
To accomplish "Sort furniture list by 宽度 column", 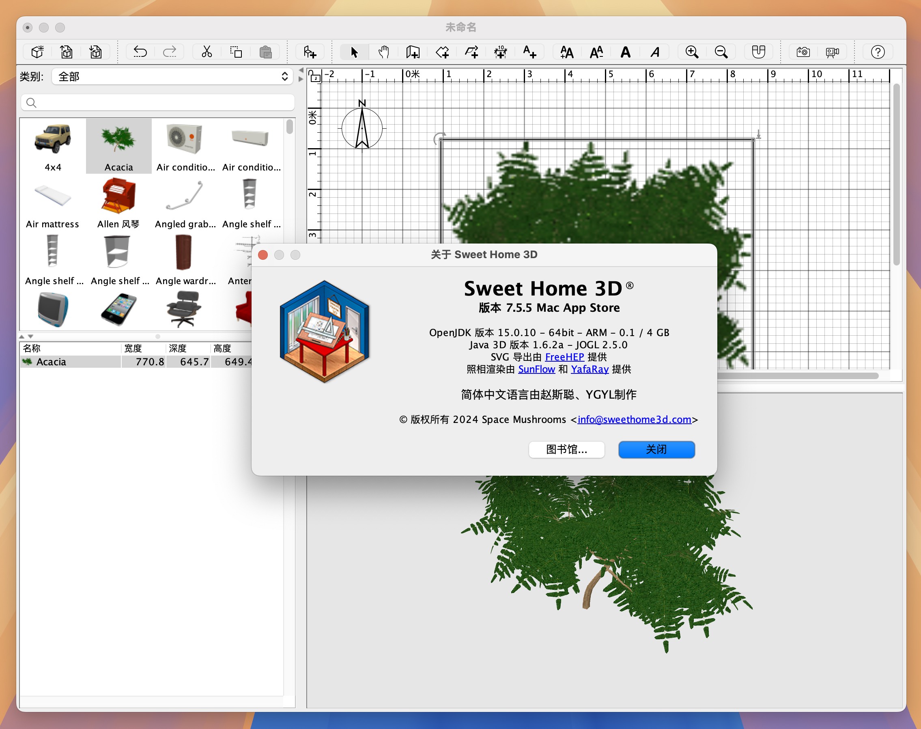I will tap(143, 348).
